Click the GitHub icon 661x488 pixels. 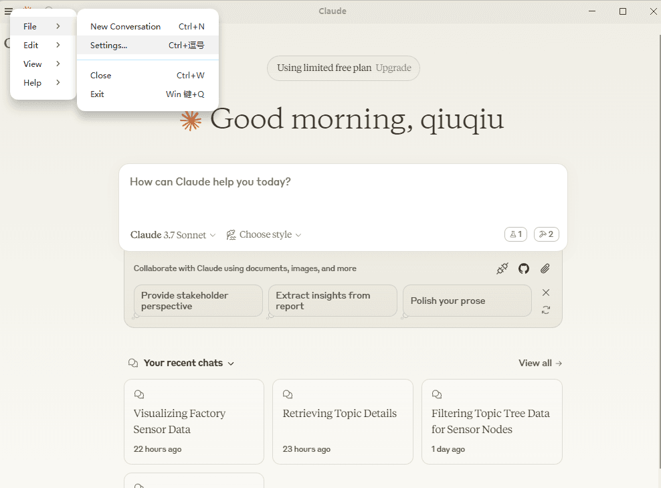click(524, 268)
